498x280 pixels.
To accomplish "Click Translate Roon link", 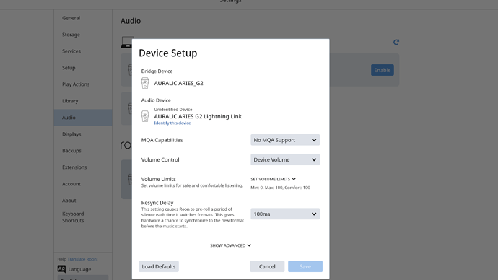I will (82, 259).
